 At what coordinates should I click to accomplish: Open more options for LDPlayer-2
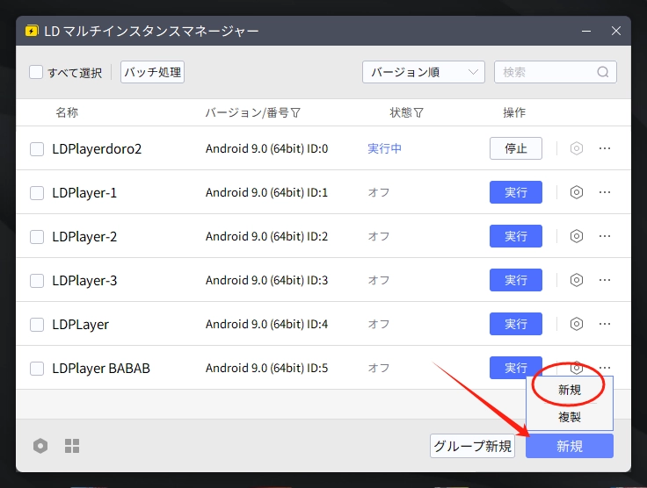605,236
